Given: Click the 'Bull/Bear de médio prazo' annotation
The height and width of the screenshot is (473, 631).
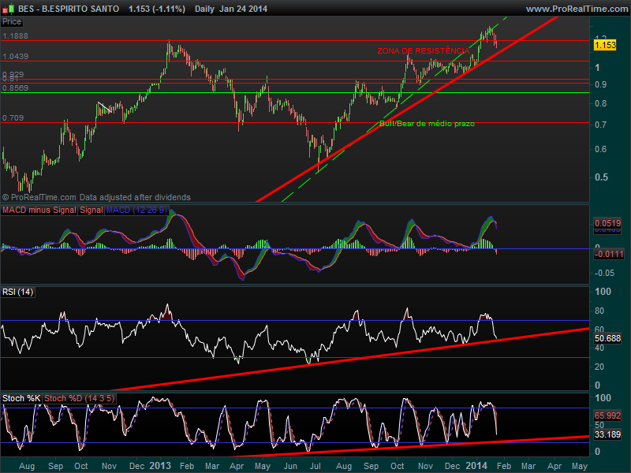Looking at the screenshot, I should point(427,124).
